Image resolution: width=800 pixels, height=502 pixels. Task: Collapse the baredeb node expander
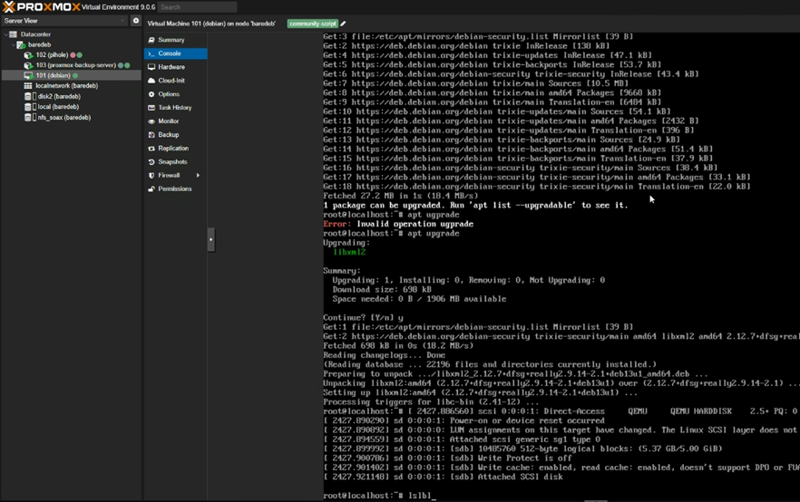coord(13,44)
